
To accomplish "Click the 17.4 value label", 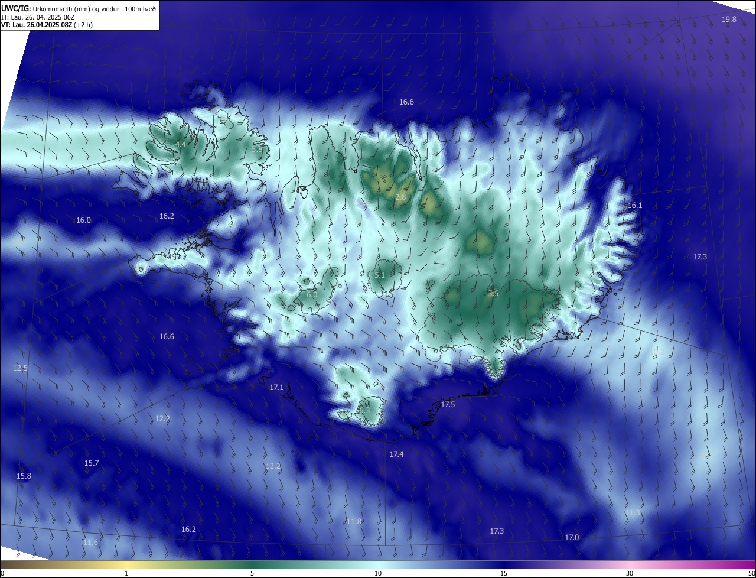I will pyautogui.click(x=396, y=454).
